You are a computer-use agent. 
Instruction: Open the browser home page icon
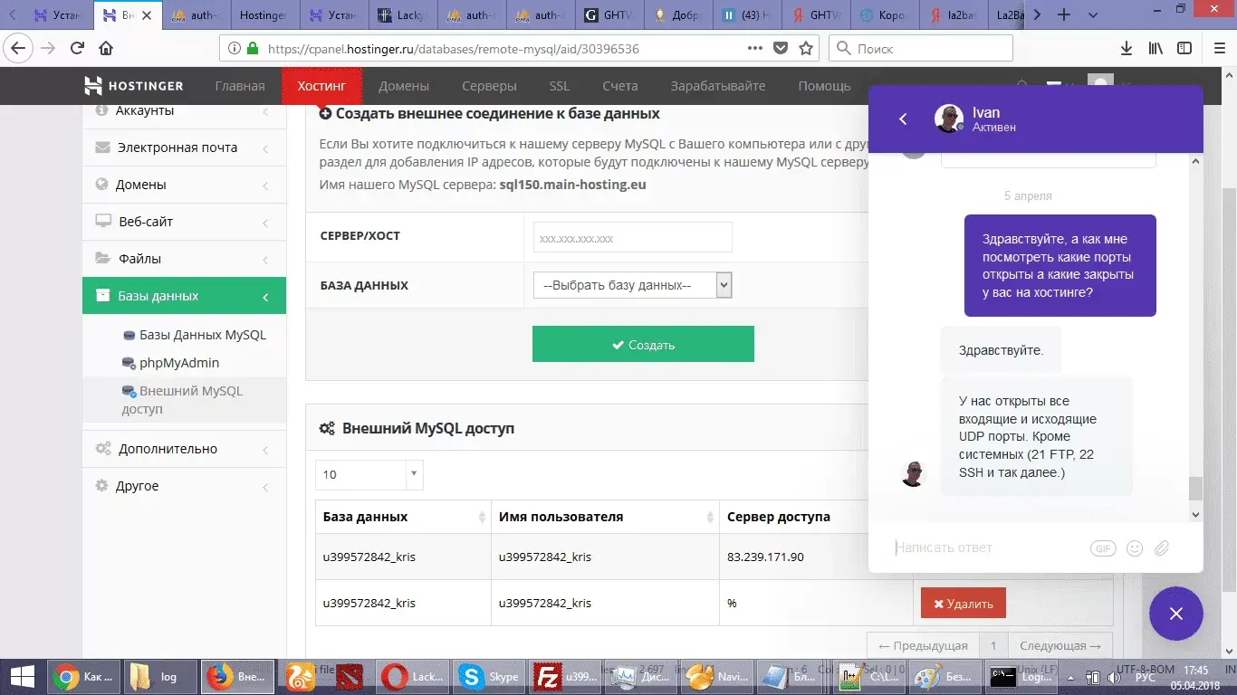pyautogui.click(x=106, y=48)
